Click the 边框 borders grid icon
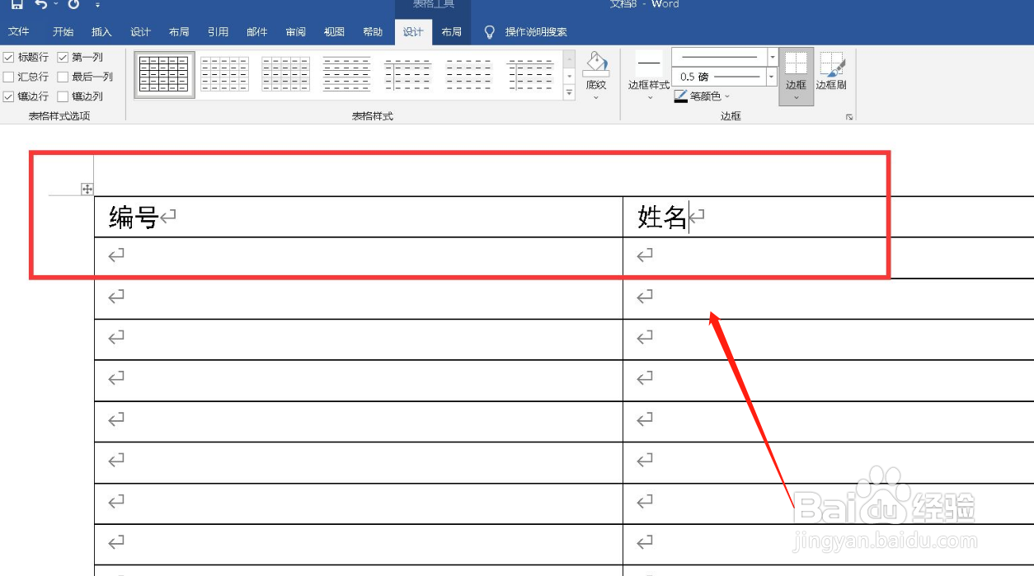Viewport: 1034px width, 576px height. 796,64
